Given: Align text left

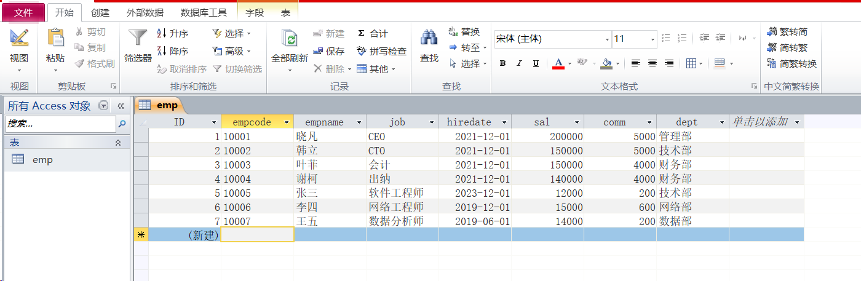Looking at the screenshot, I should 636,63.
